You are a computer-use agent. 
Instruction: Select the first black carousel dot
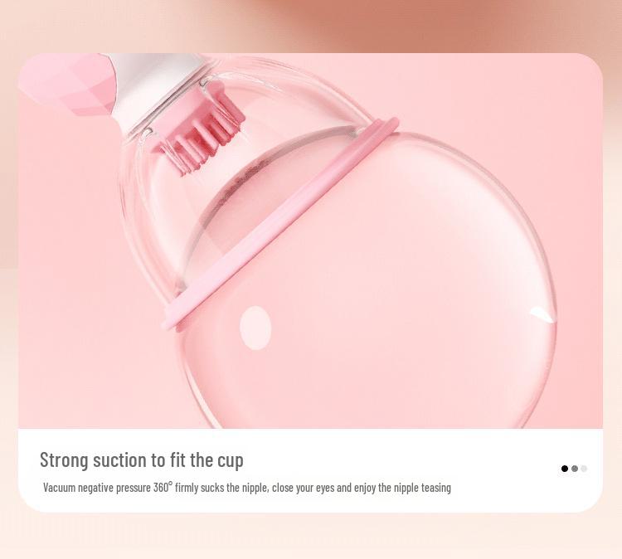(x=565, y=469)
